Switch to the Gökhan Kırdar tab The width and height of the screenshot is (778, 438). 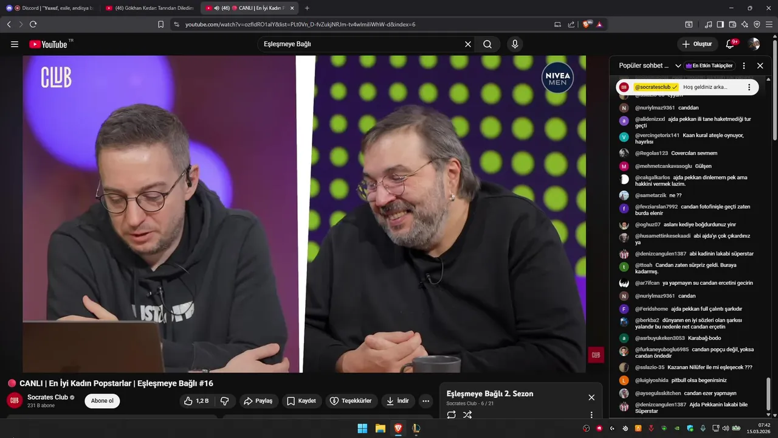[x=150, y=8]
